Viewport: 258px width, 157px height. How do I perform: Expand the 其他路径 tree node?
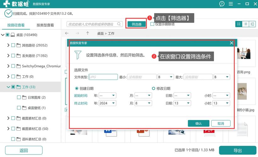click(8, 45)
